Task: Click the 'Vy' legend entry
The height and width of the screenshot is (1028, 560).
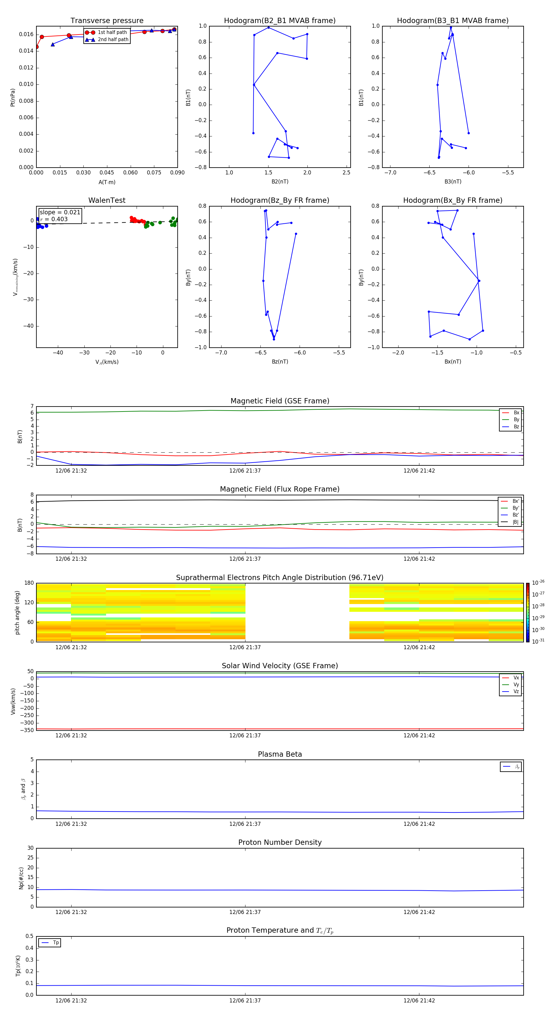Action: (511, 685)
